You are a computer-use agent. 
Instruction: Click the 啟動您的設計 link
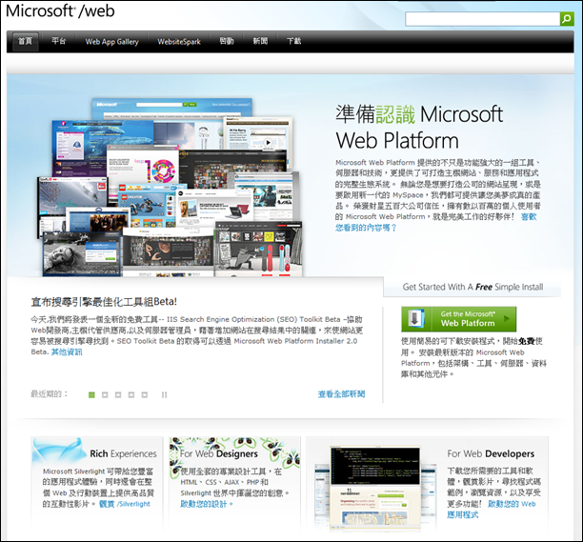point(207,504)
